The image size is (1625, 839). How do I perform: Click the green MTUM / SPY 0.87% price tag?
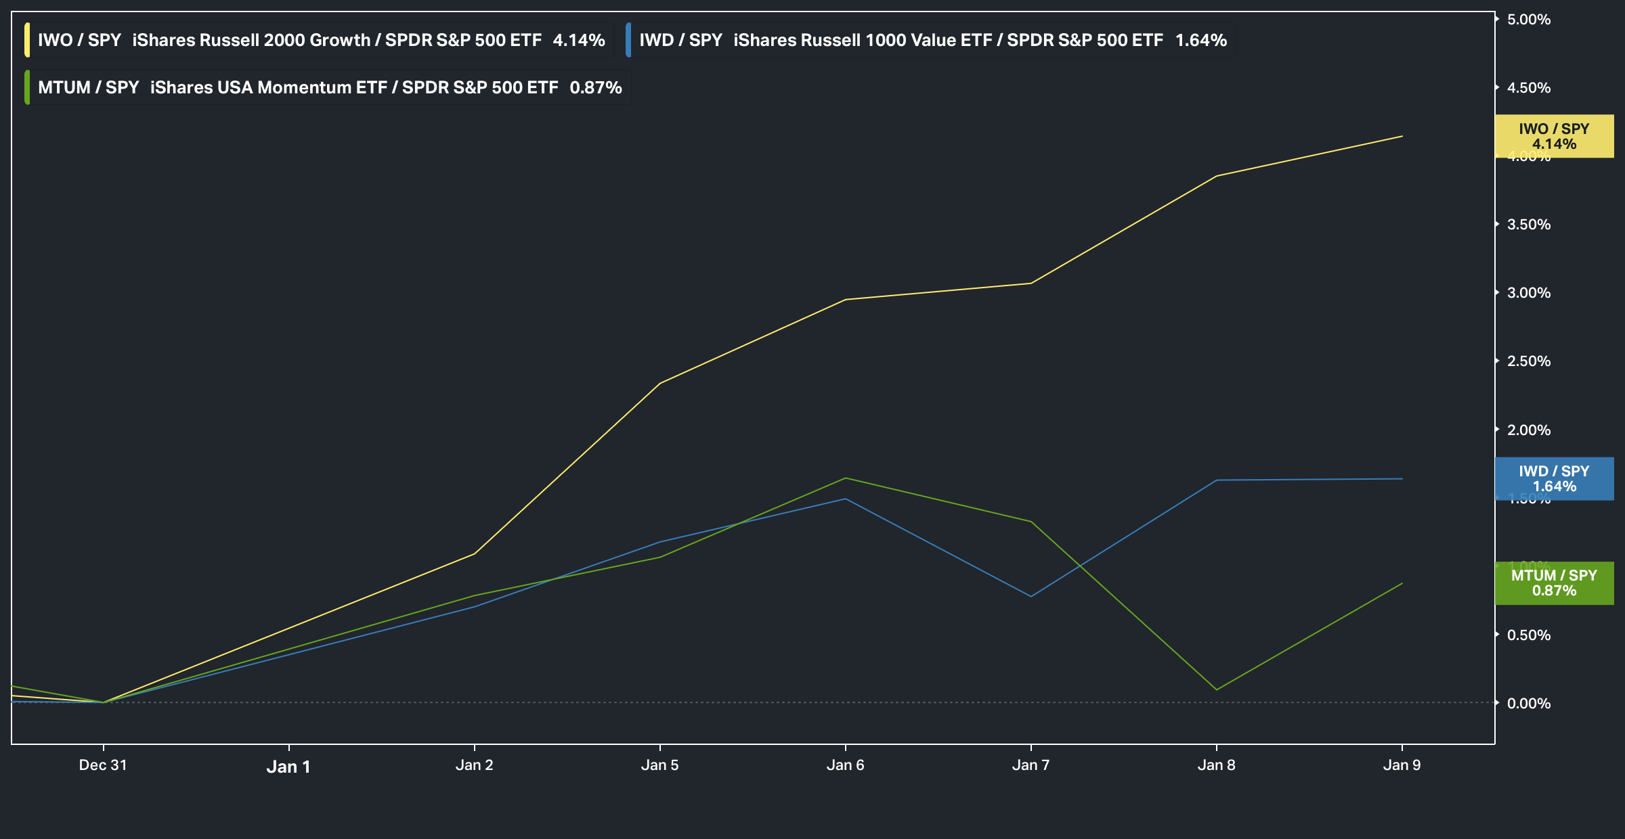click(x=1554, y=583)
